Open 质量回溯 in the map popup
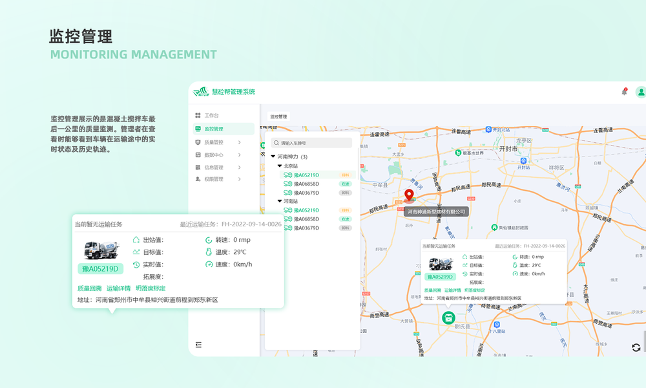646x388 pixels. click(432, 290)
